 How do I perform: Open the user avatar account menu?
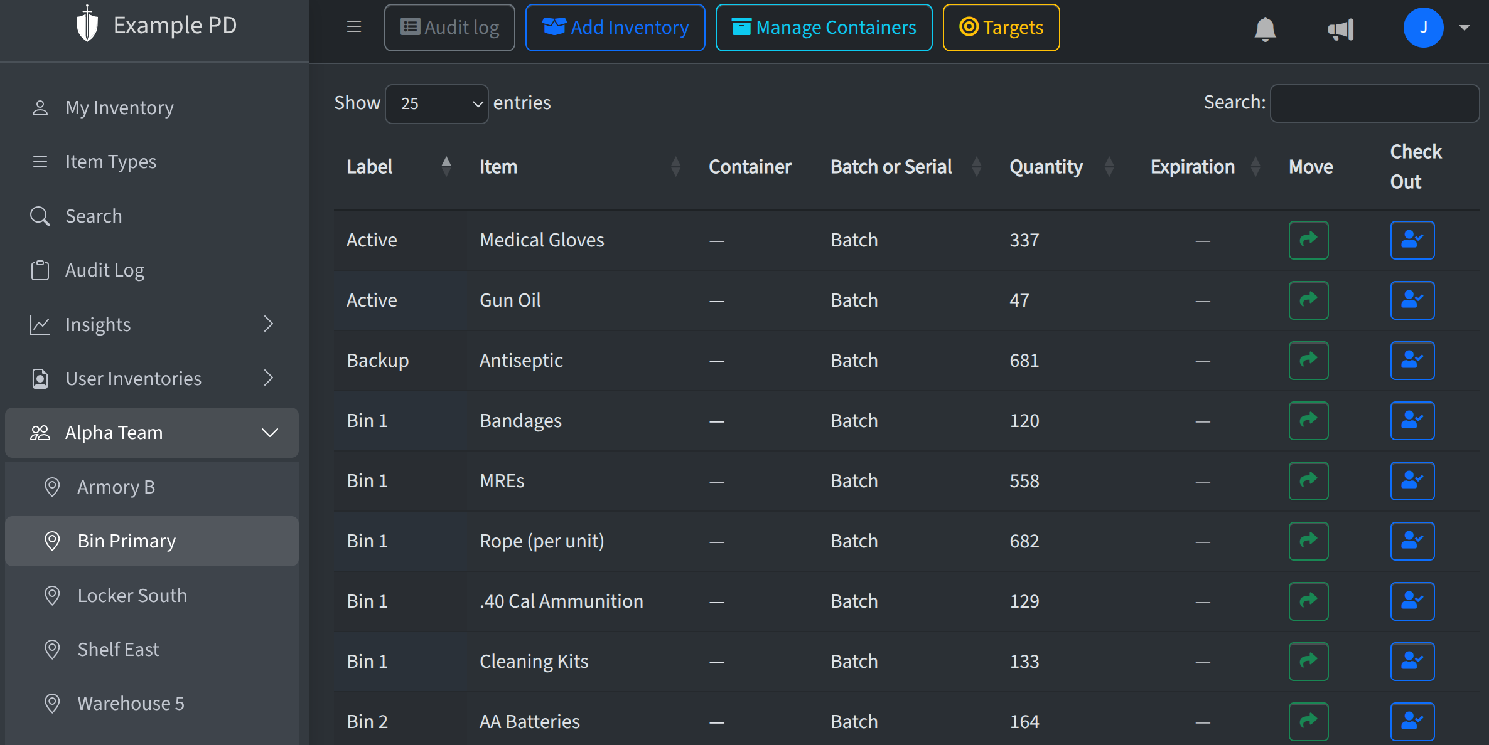click(x=1423, y=28)
